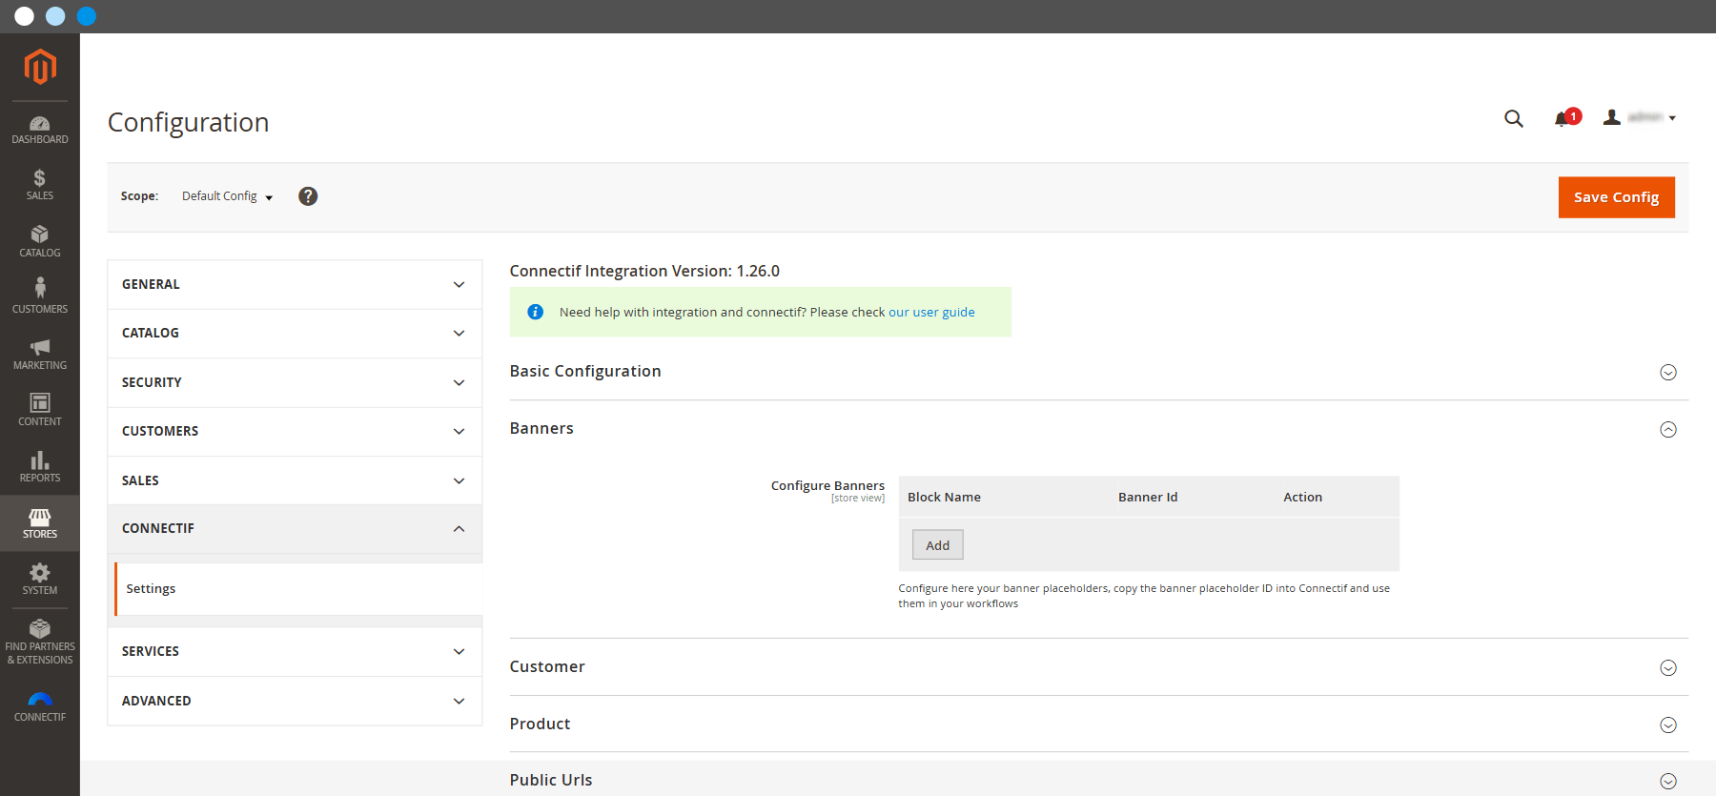The width and height of the screenshot is (1716, 796).
Task: Open the Stores sidebar menu
Action: click(40, 522)
